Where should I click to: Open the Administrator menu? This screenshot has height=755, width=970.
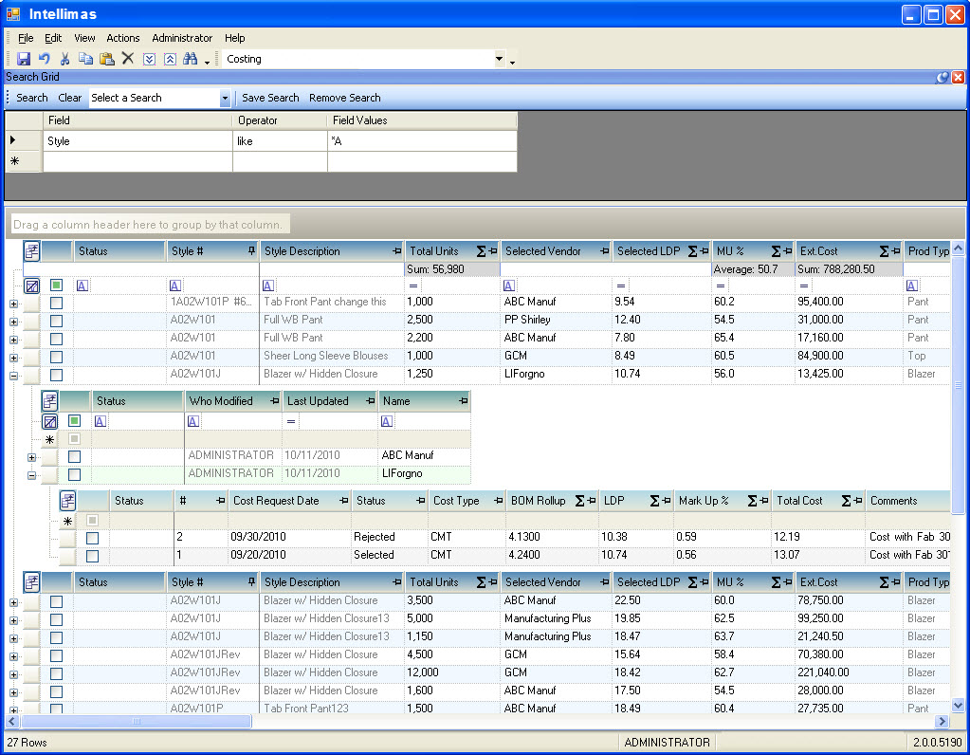tap(182, 38)
